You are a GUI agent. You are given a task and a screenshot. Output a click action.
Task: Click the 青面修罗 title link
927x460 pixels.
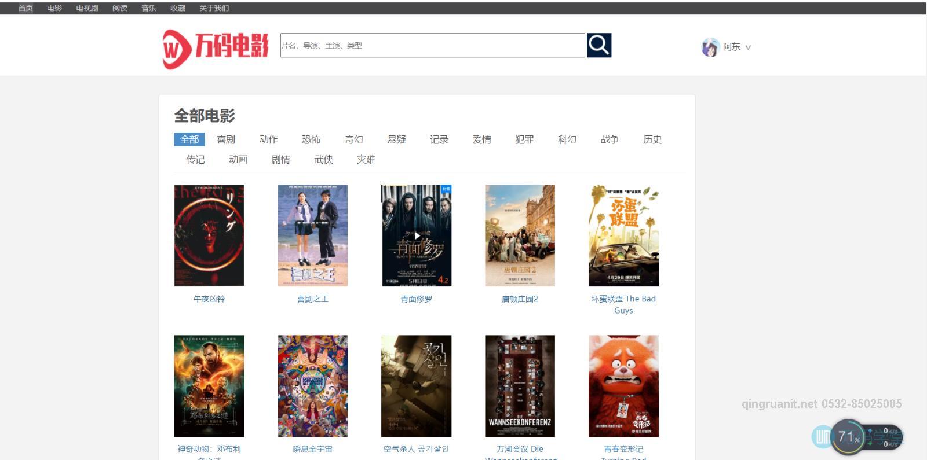[417, 299]
